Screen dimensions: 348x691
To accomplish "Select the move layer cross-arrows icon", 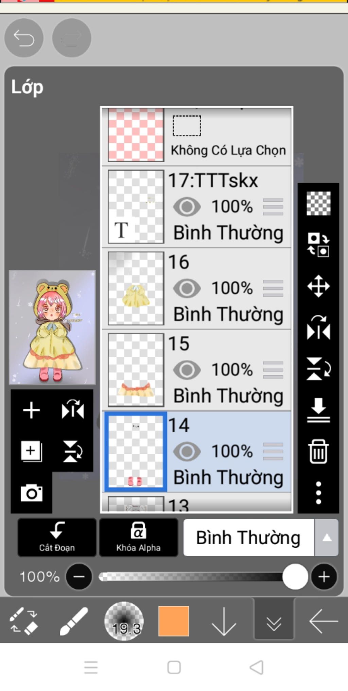I will (318, 286).
